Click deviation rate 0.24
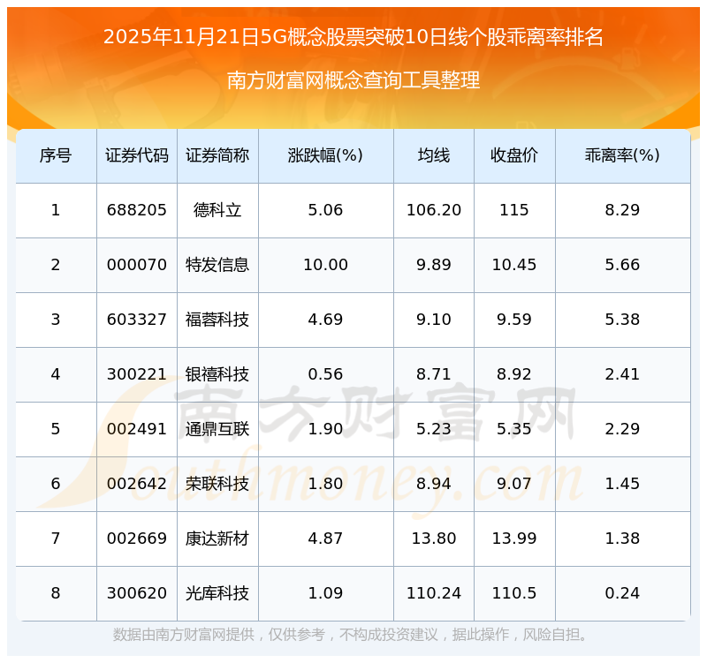The height and width of the screenshot is (663, 707). 622,593
